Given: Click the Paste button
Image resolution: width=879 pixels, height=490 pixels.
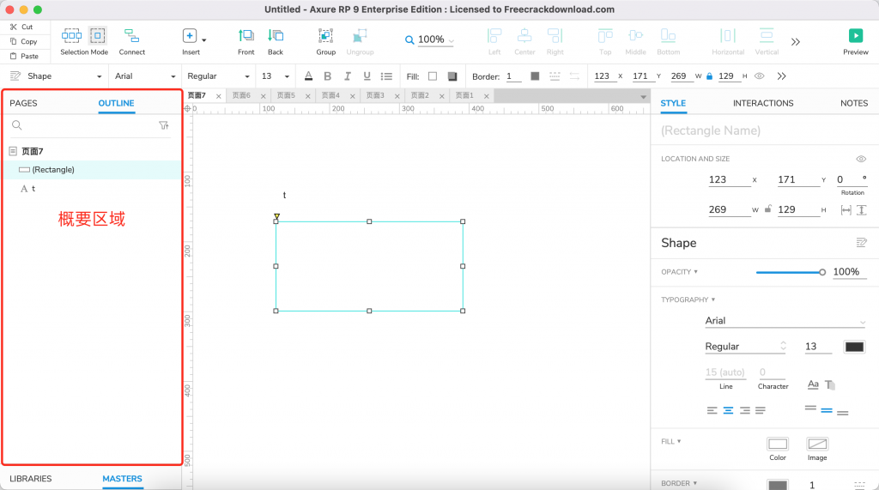Looking at the screenshot, I should tap(23, 56).
